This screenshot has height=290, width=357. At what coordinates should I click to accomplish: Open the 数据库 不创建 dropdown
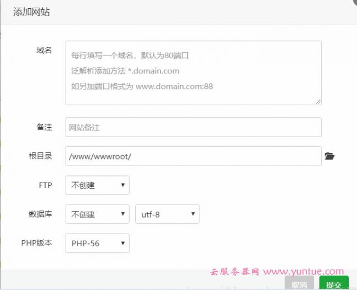coord(97,214)
